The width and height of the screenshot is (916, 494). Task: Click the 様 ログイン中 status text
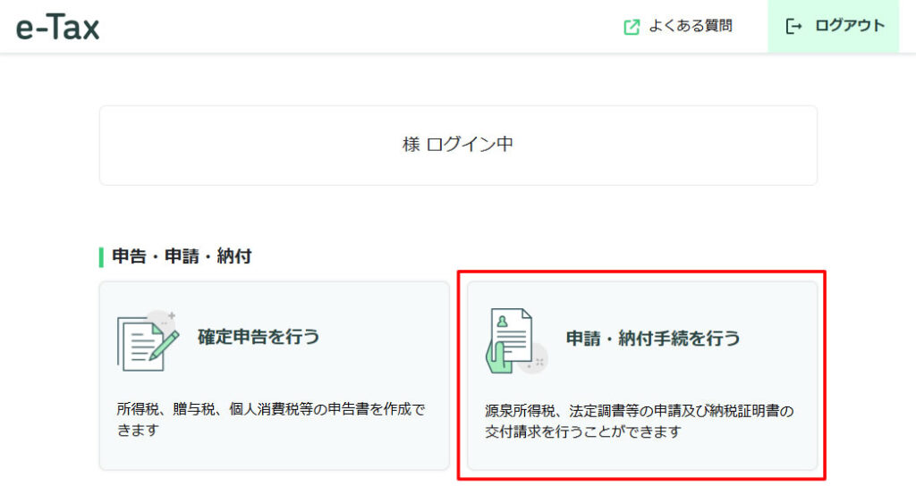pos(458,144)
